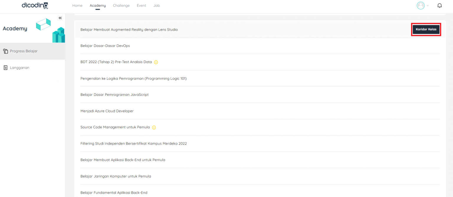453x197 pixels.
Task: Collapse the Academy sidebar with double chevron
Action: pyautogui.click(x=60, y=18)
